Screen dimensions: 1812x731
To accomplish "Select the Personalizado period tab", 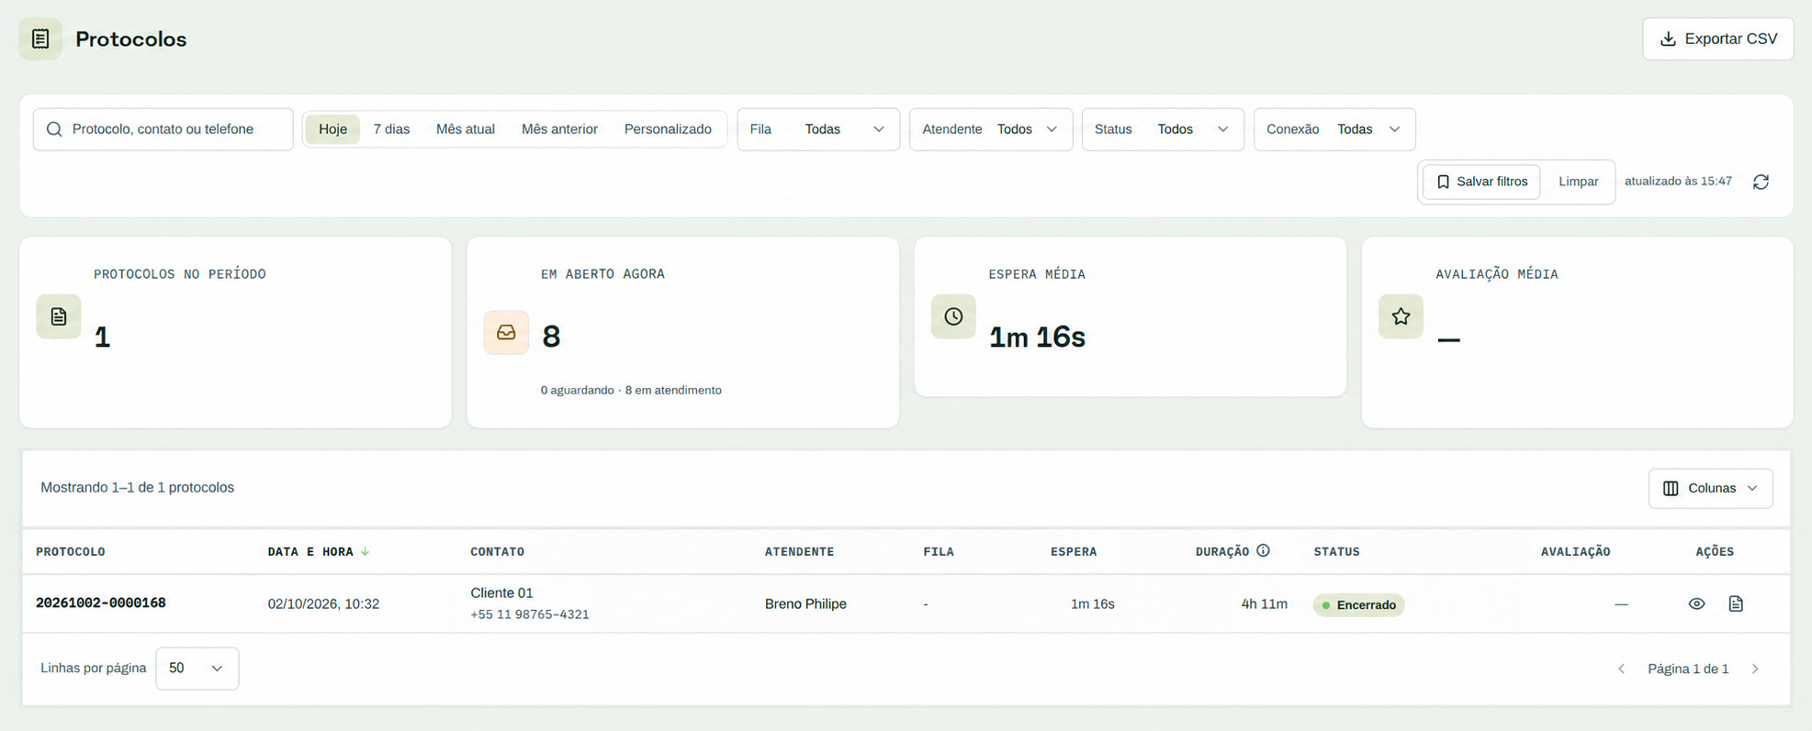I will pos(668,129).
